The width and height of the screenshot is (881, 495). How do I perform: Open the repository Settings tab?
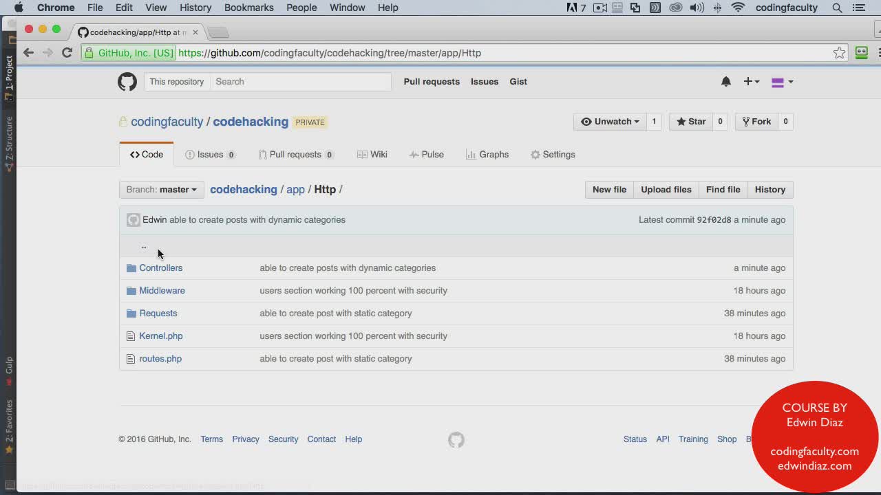(x=553, y=155)
